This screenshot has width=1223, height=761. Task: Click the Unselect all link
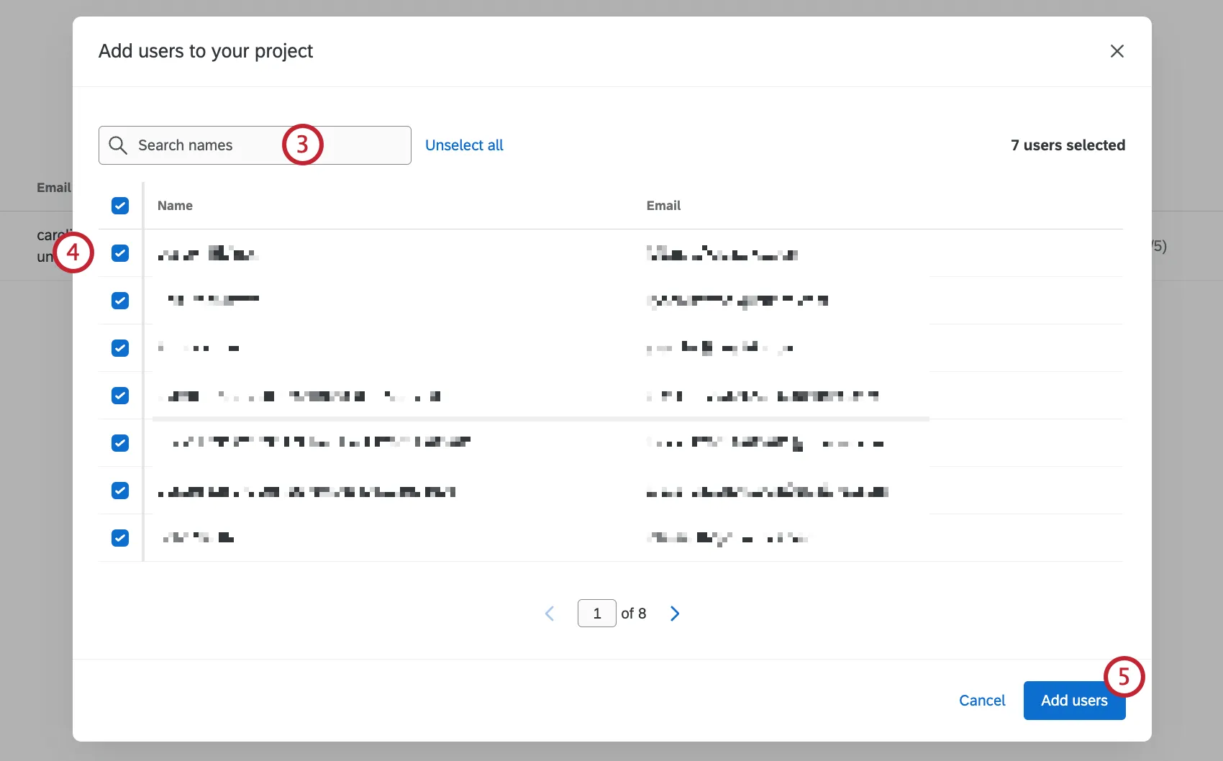click(x=464, y=145)
